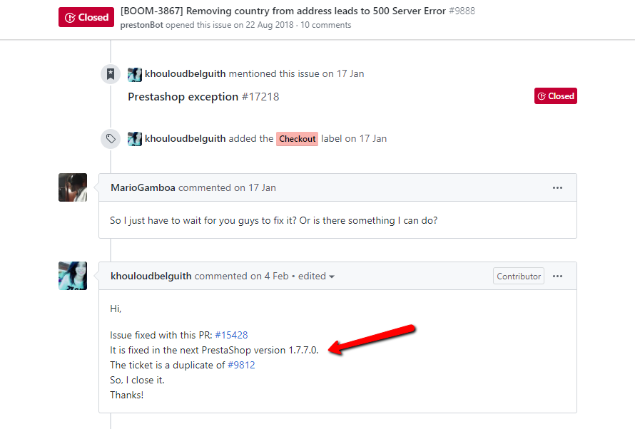Click khouloudbelguith's large comment avatar
Screen dimensions: 635x429
73,276
